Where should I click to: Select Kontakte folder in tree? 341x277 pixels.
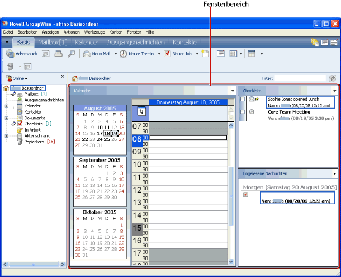tap(32, 112)
